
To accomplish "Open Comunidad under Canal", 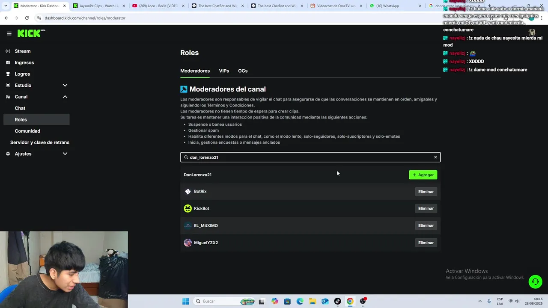I will [x=27, y=131].
